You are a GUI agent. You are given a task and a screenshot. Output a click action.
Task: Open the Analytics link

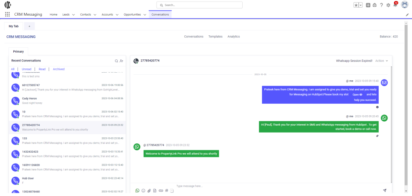click(x=234, y=37)
